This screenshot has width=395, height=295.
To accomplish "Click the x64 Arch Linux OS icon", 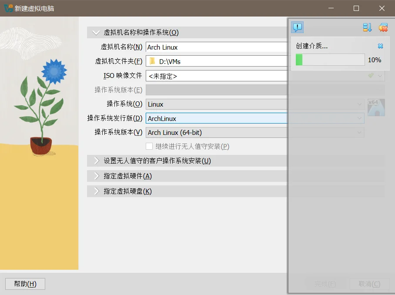I will pyautogui.click(x=376, y=107).
